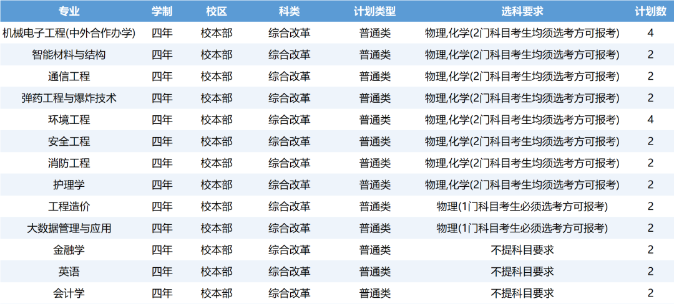
Task: Click the 学制 column header
Action: [162, 11]
